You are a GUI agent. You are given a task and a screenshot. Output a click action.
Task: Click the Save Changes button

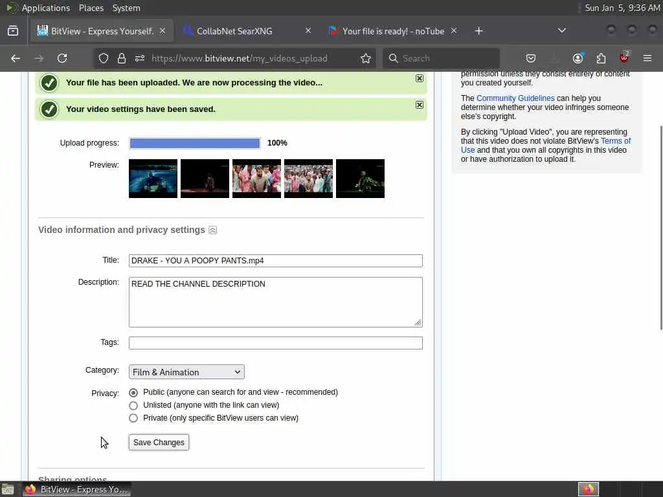tap(159, 443)
